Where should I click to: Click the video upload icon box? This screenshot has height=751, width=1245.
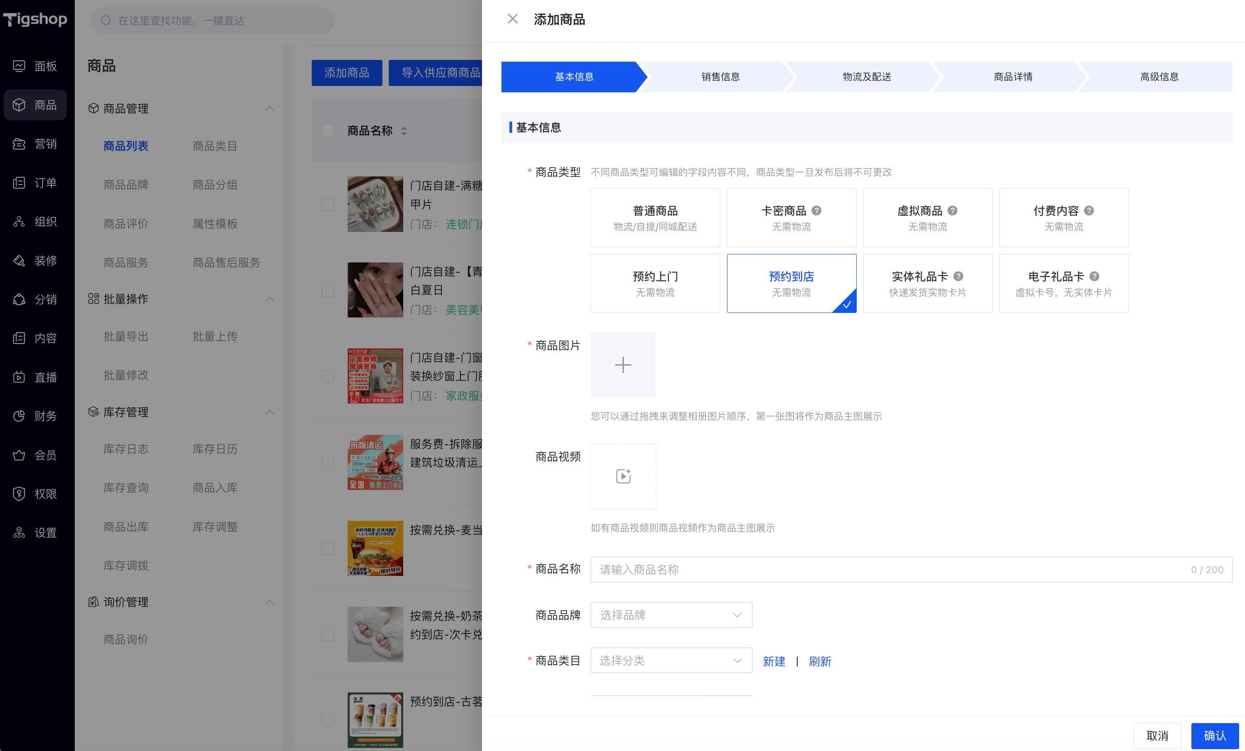[623, 476]
